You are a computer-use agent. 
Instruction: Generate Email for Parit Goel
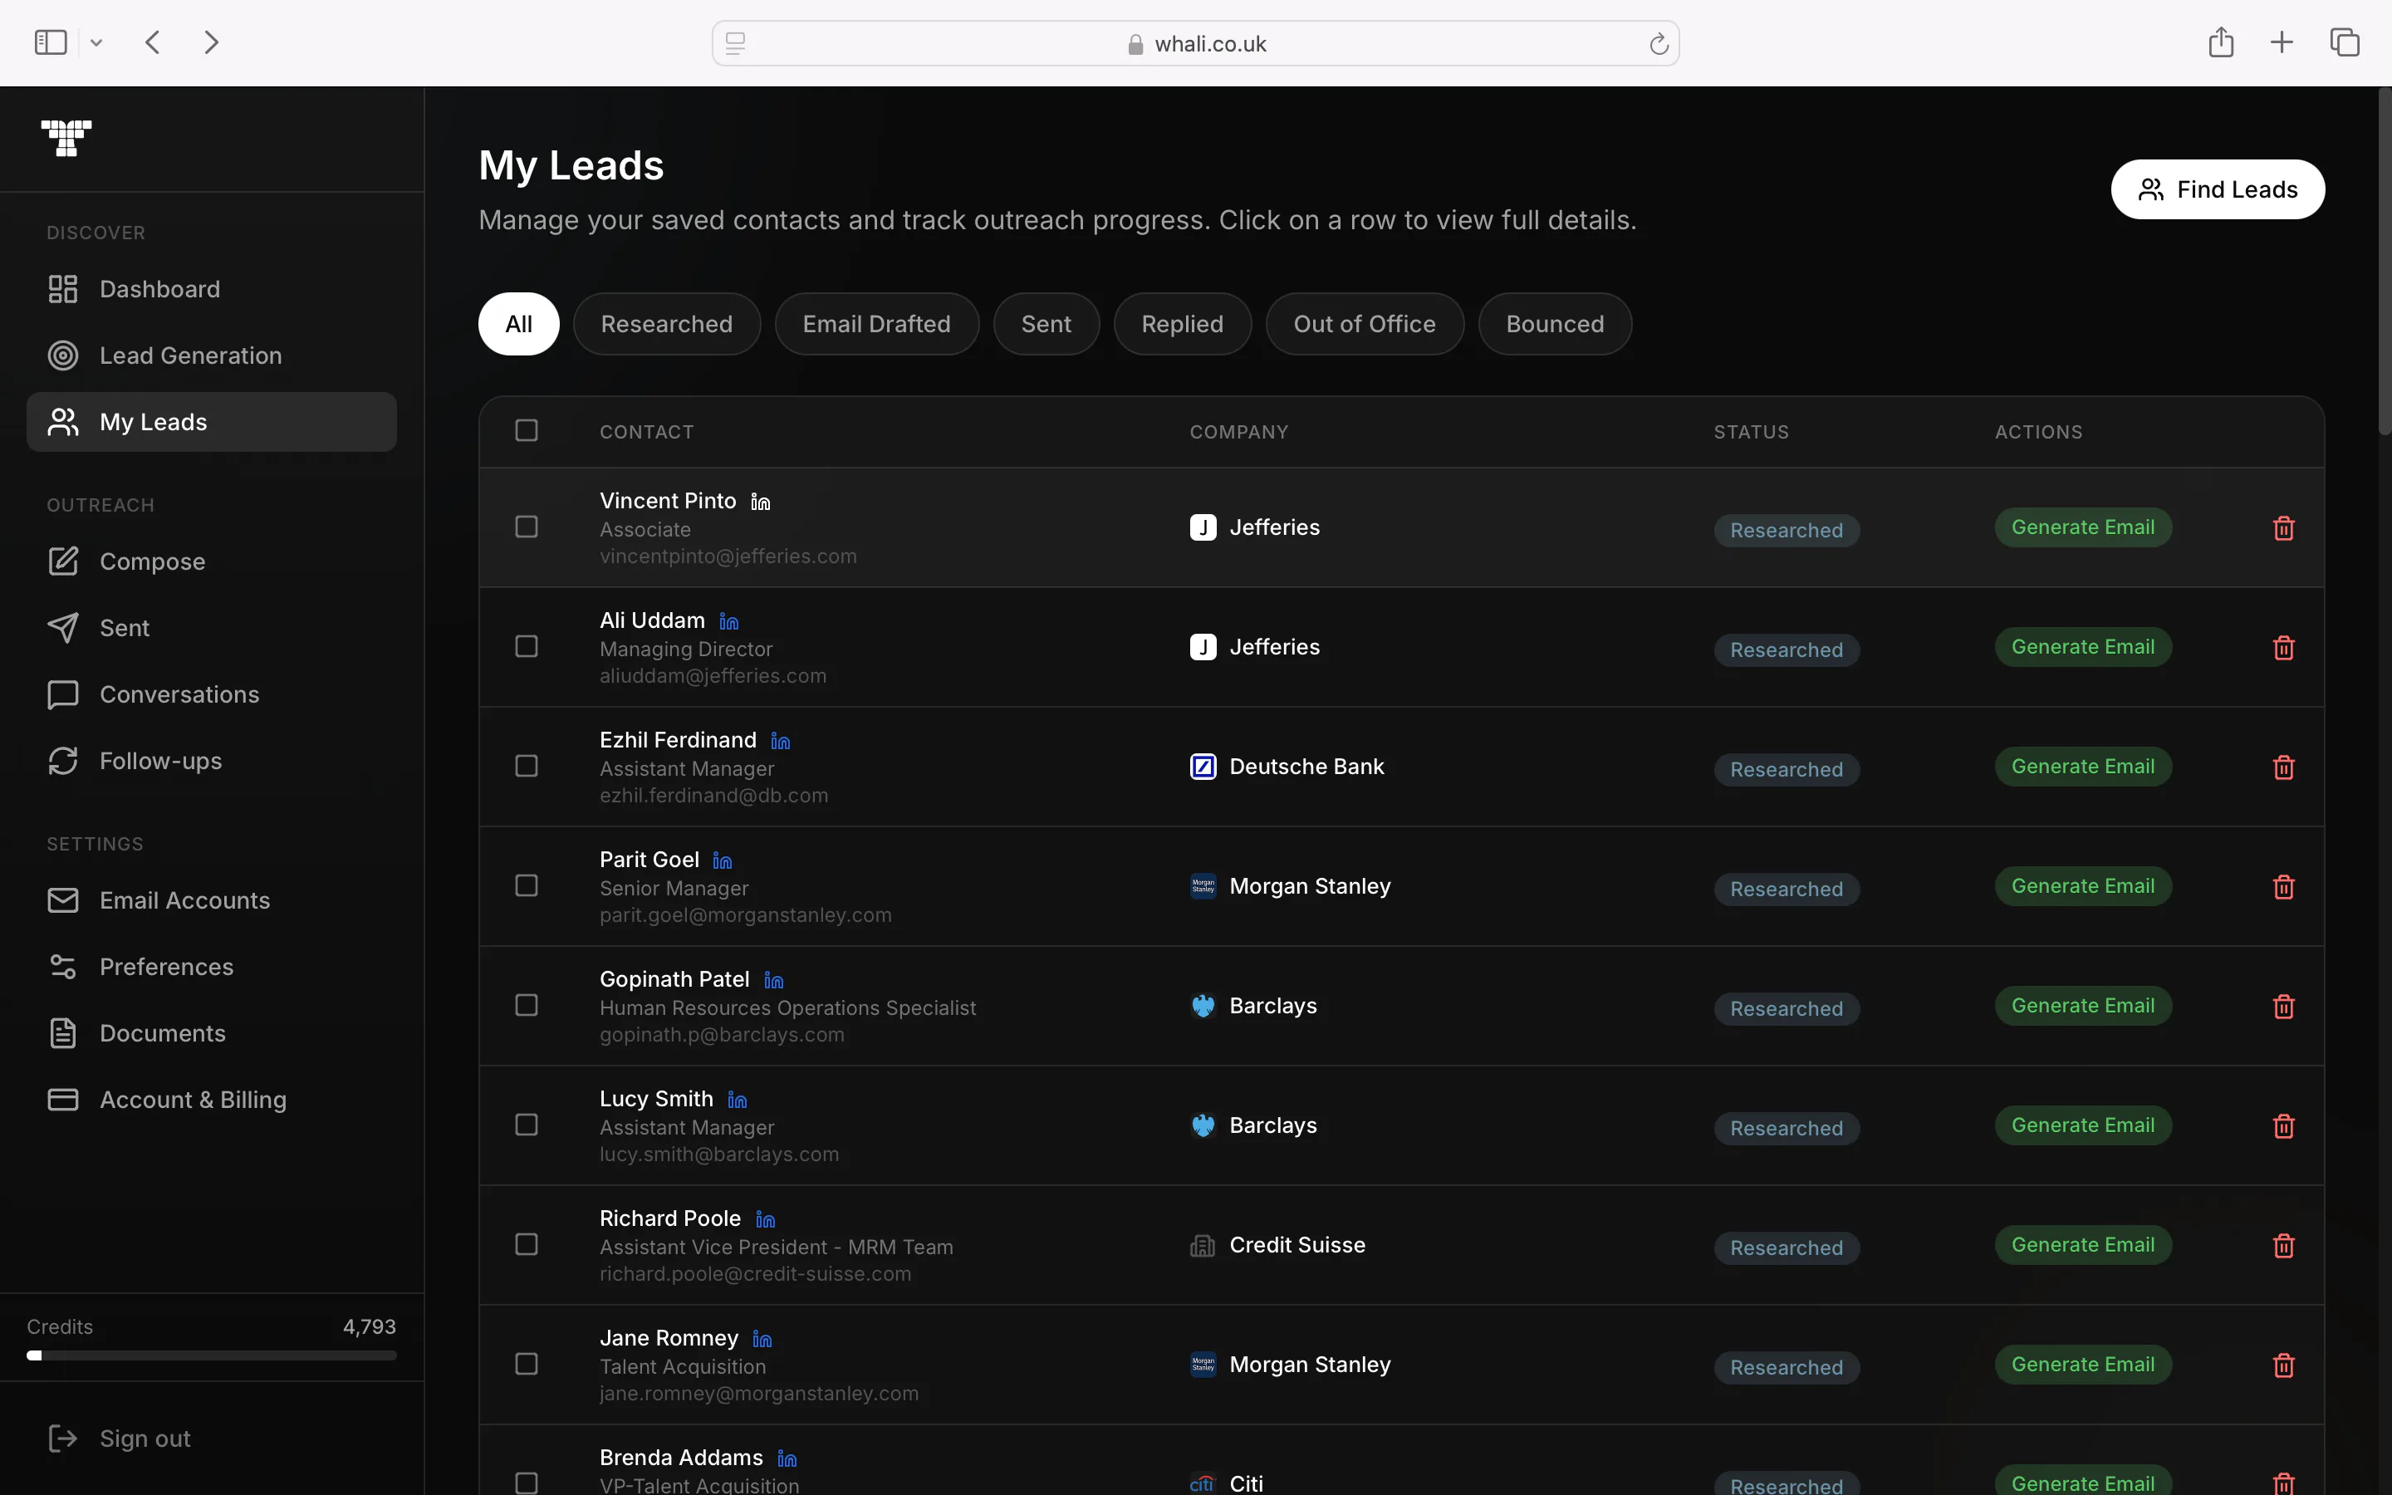2083,887
